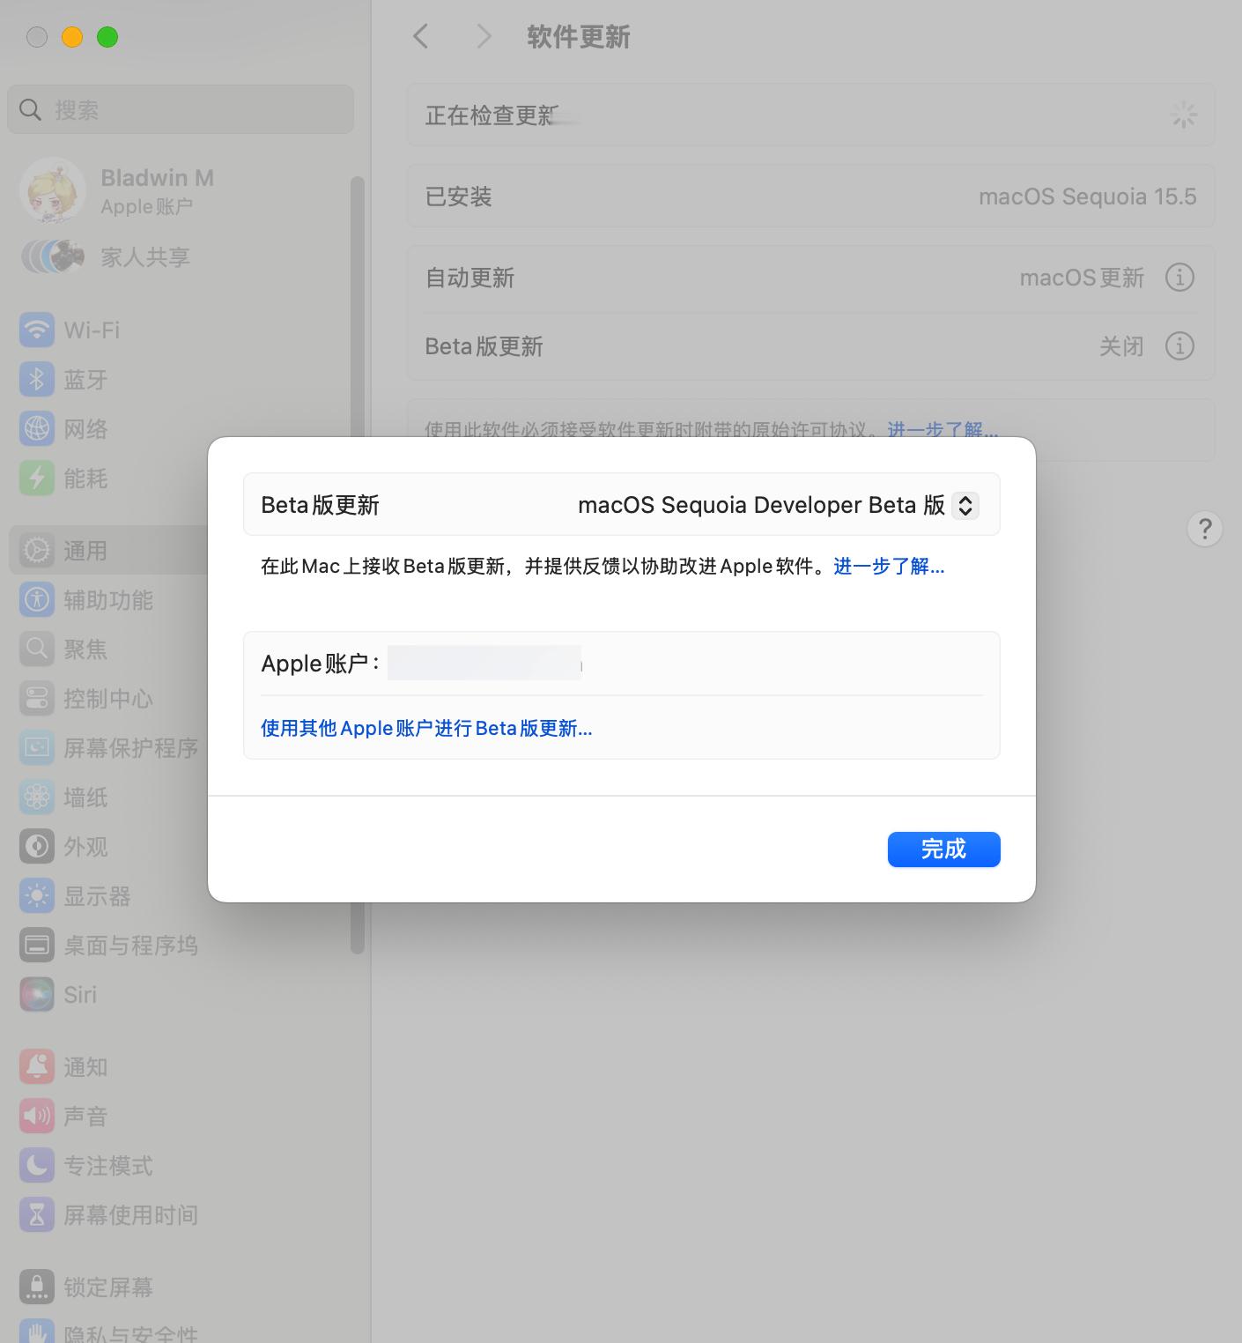
Task: Go forward with the right chevron
Action: tap(484, 36)
